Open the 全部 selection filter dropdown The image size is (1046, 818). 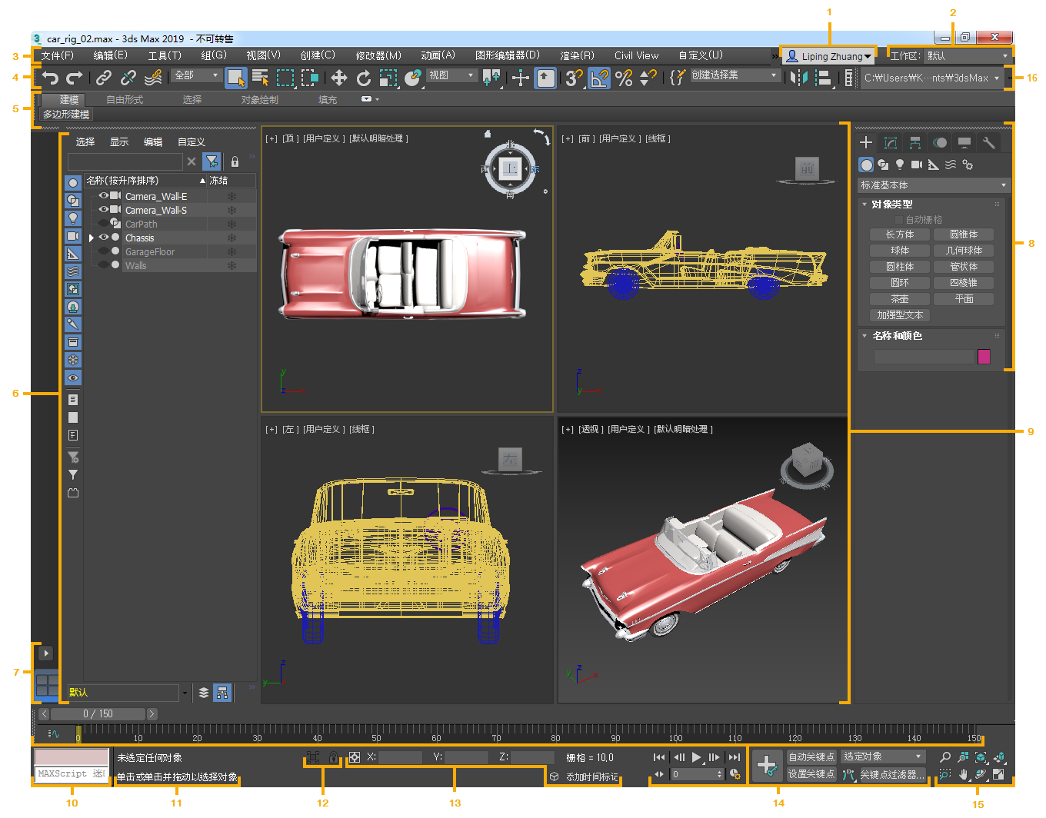click(x=196, y=75)
